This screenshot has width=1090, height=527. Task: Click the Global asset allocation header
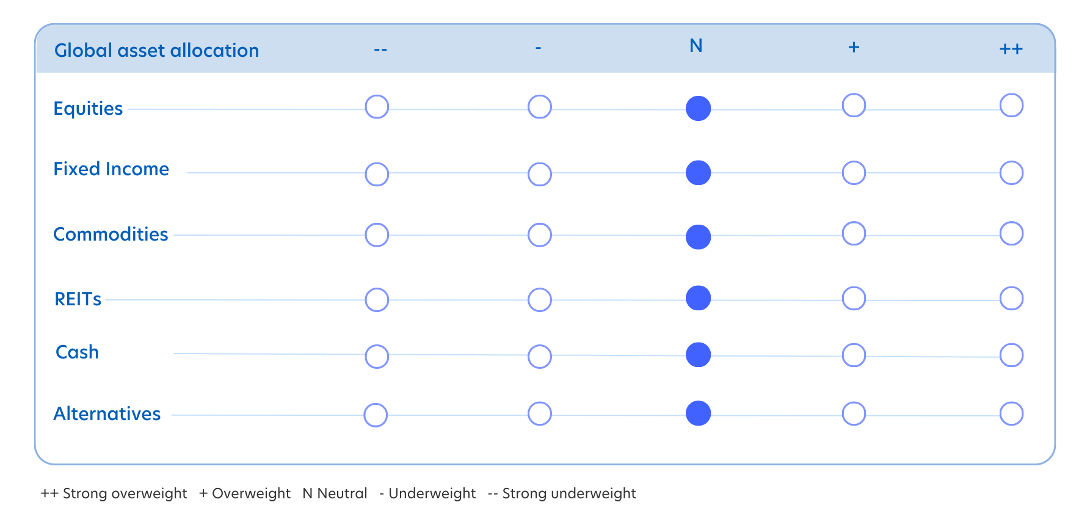[156, 50]
